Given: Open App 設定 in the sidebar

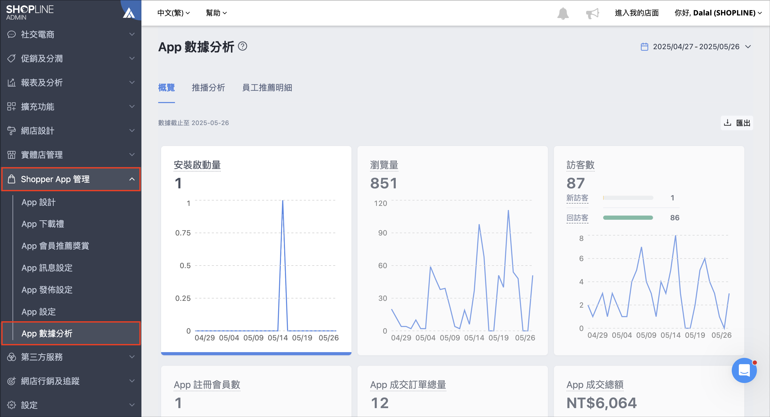Looking at the screenshot, I should pos(38,312).
